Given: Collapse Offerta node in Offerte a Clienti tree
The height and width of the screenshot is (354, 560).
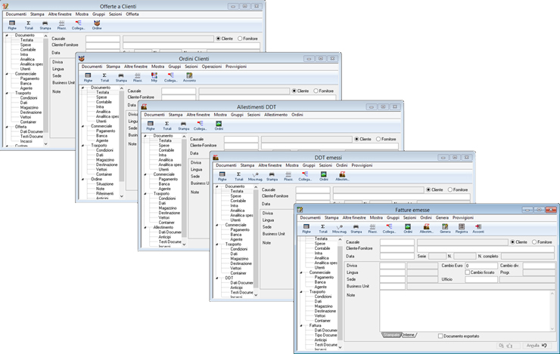Looking at the screenshot, I should (7, 127).
